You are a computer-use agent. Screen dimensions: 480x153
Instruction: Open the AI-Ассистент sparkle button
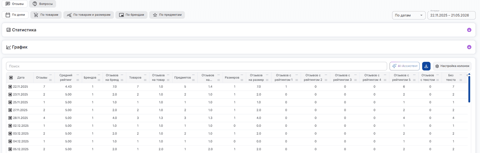[404, 66]
